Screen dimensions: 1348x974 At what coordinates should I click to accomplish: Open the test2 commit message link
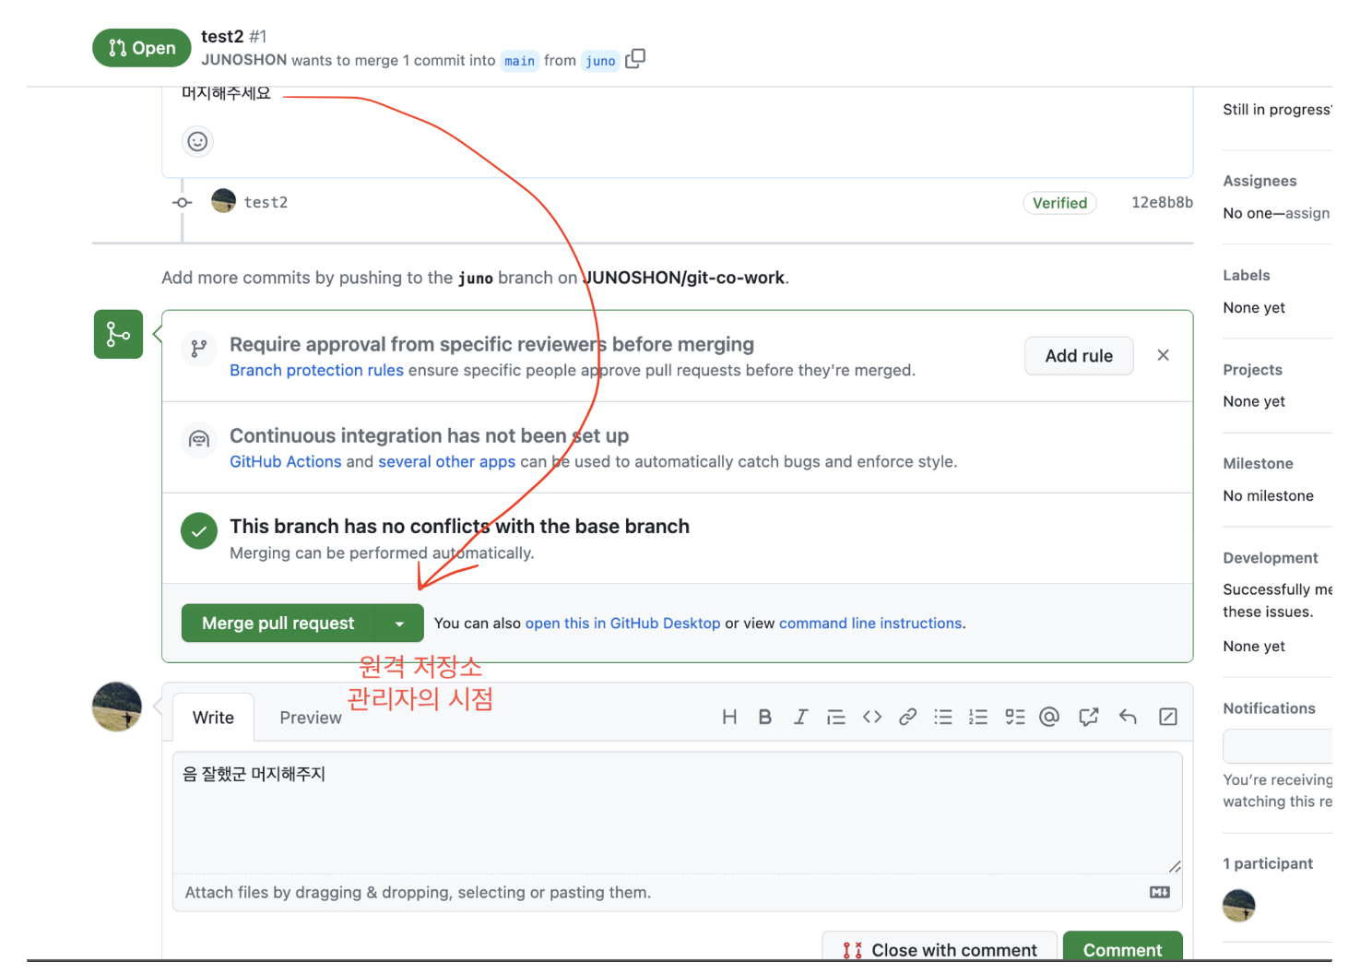pyautogui.click(x=266, y=202)
